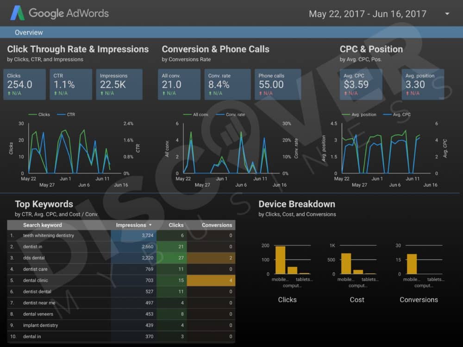The image size is (463, 347).
Task: Click the "Device Breakdown" heading
Action: [x=297, y=204]
